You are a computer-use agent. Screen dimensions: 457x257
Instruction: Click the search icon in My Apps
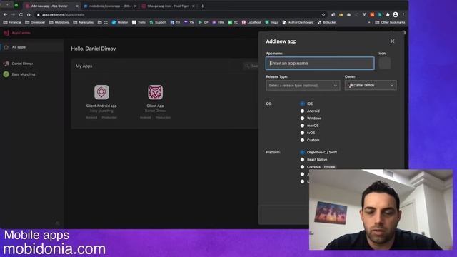[x=247, y=66]
